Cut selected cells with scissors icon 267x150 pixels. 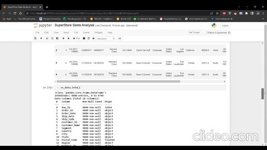click(47, 38)
